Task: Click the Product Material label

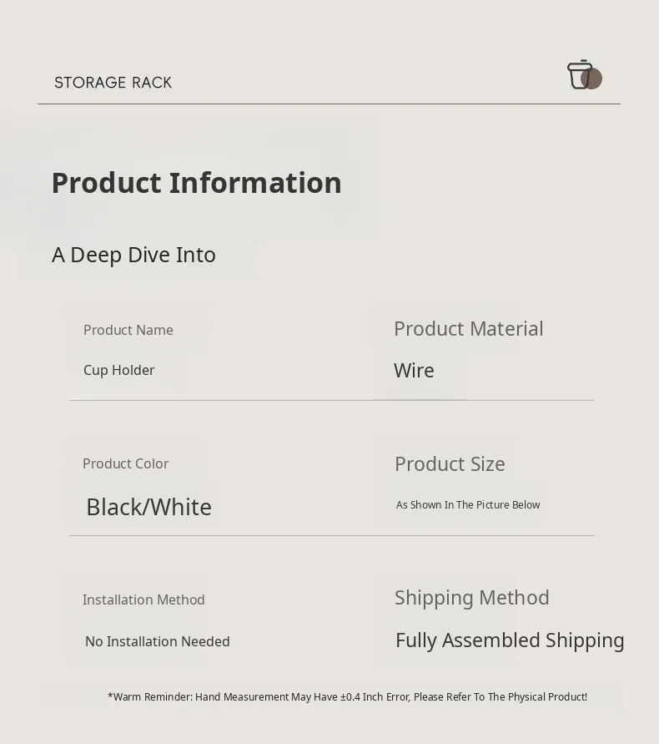Action: 469,329
